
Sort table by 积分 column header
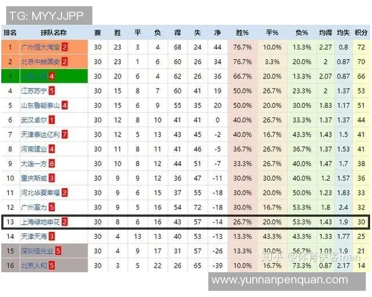(361, 32)
